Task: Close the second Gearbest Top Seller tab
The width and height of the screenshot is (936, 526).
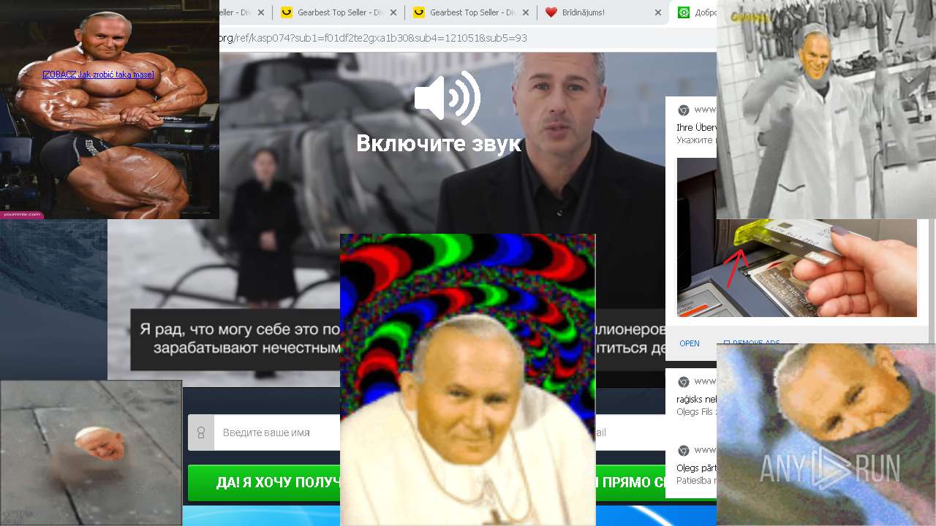Action: pyautogui.click(x=393, y=12)
